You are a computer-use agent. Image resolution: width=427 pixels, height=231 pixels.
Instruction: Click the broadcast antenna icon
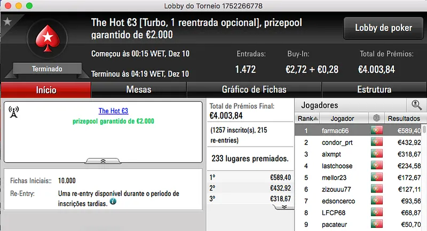pos(14,112)
